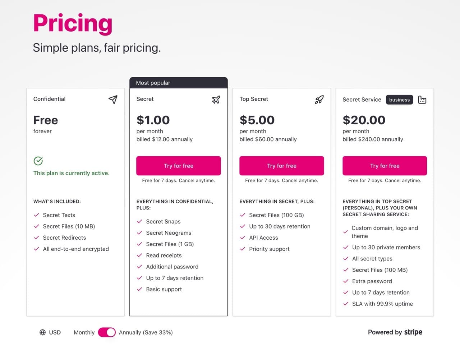The width and height of the screenshot is (460, 355).
Task: Click the Most popular tab banner
Action: point(178,83)
